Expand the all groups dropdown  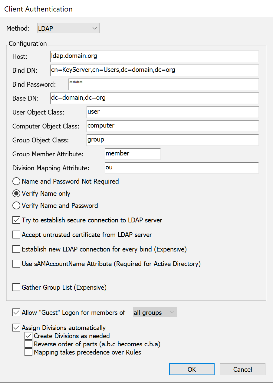155,312
